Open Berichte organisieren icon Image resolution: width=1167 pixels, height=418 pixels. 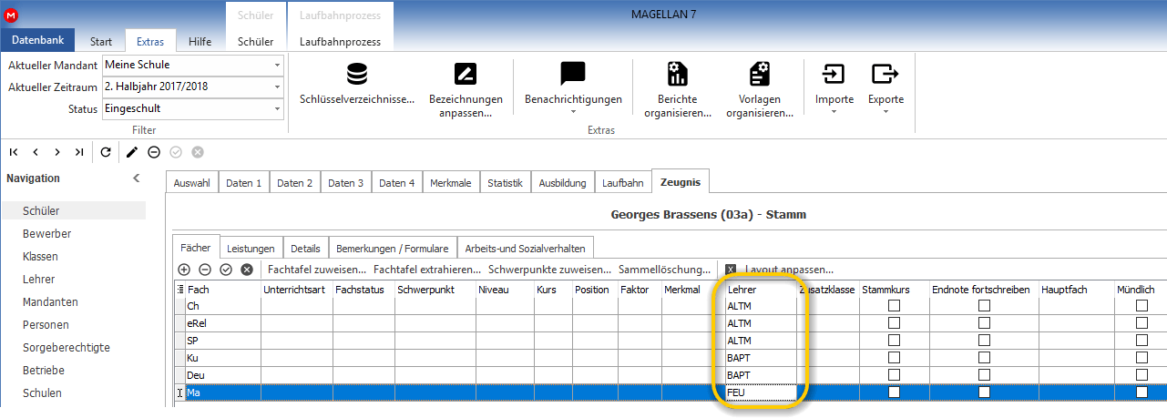click(x=677, y=74)
